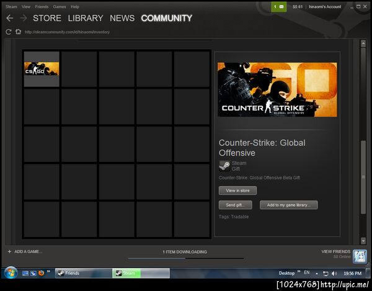
Task: Launch Firefox from quick launch
Action: [x=42, y=273]
